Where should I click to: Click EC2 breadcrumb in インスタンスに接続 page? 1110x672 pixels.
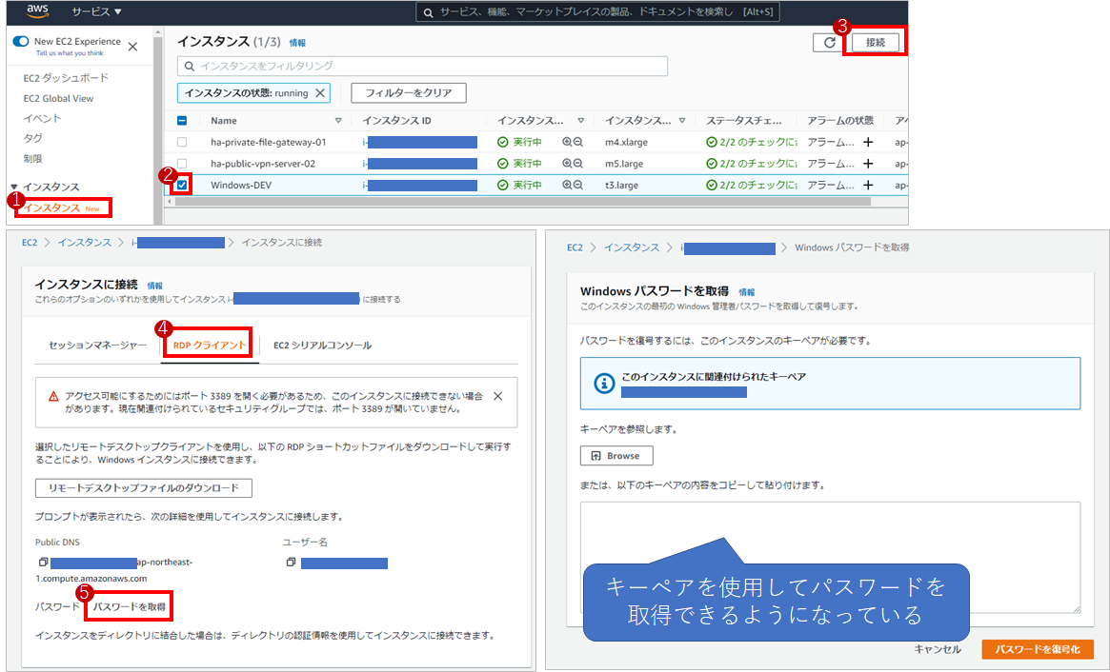(x=29, y=243)
